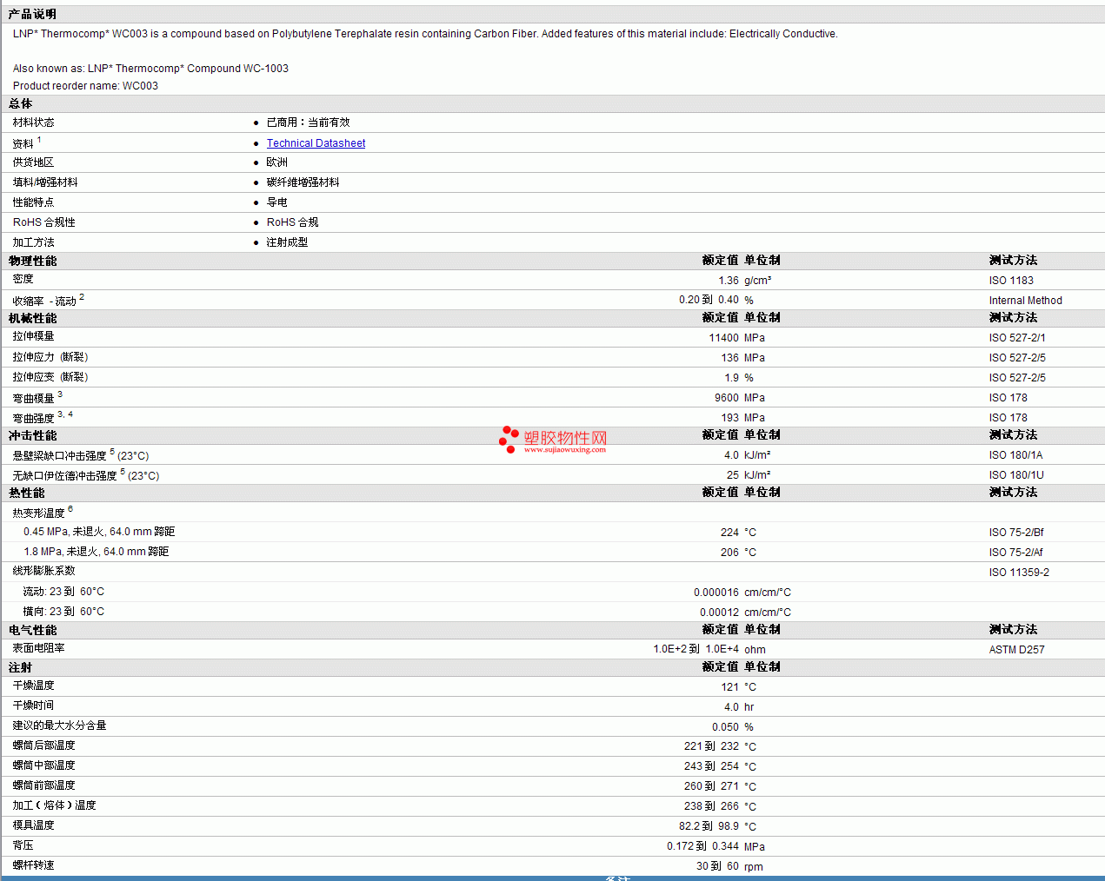
Task: Click the red dots watermark logo
Action: point(509,440)
